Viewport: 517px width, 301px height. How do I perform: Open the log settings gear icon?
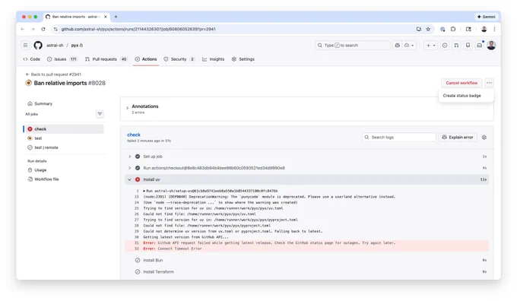(484, 137)
